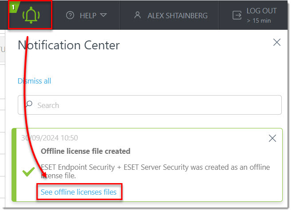Click the green checkmark success icon
The image size is (292, 212).
pyautogui.click(x=28, y=172)
